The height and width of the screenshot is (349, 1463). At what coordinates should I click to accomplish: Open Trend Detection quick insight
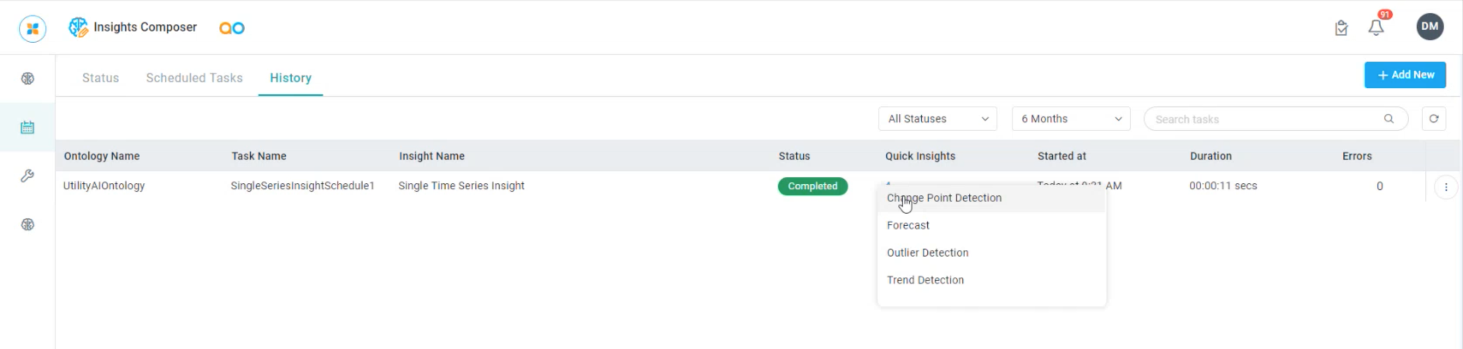(925, 279)
